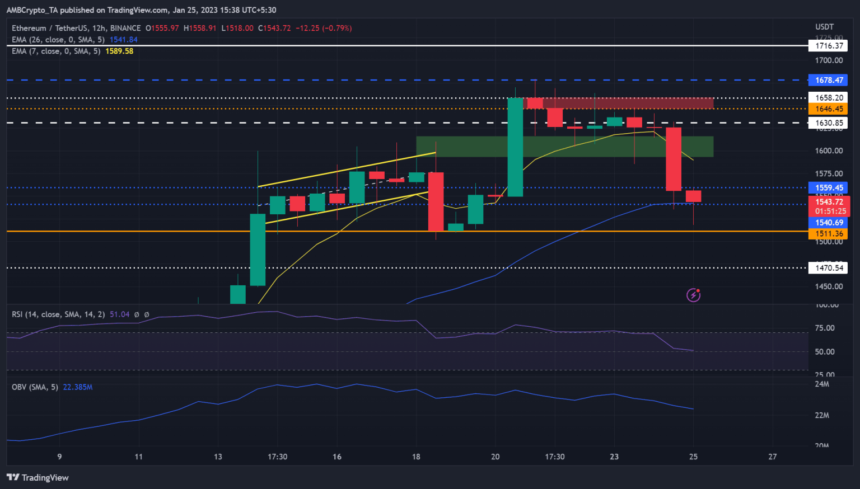Click the USDT currency label on price axis
The image size is (860, 489).
click(824, 27)
